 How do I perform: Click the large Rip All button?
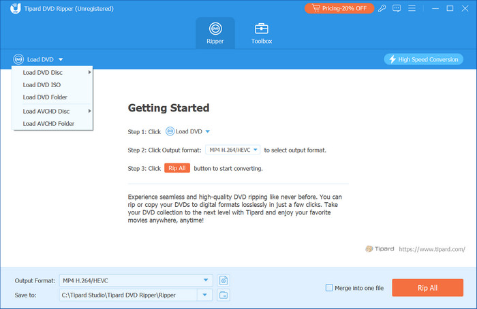pos(427,288)
